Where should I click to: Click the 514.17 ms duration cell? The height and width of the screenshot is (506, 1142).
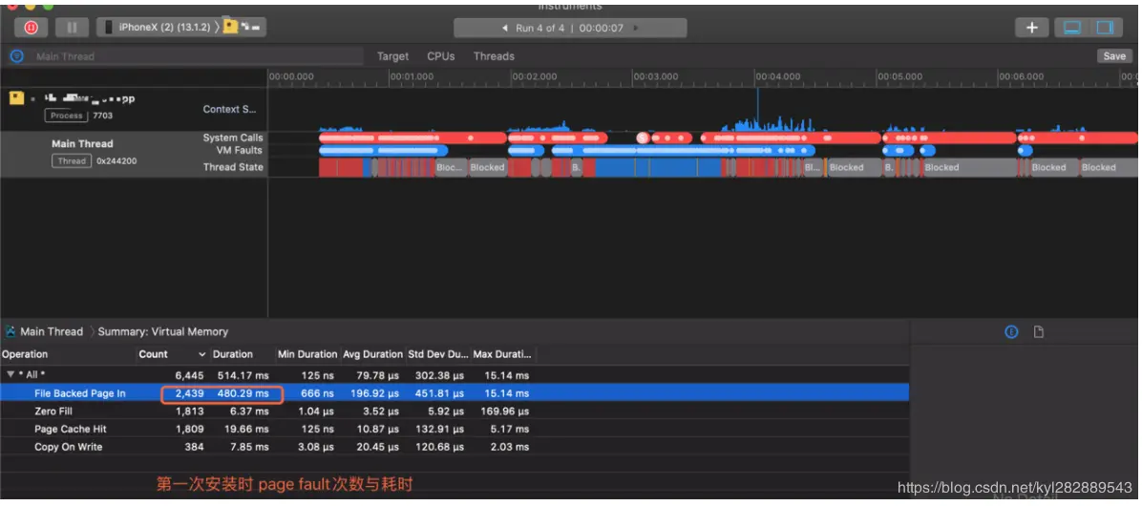pos(243,375)
